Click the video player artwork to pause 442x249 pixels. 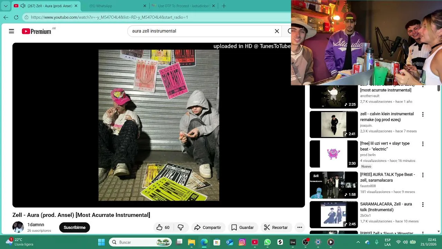tap(158, 125)
